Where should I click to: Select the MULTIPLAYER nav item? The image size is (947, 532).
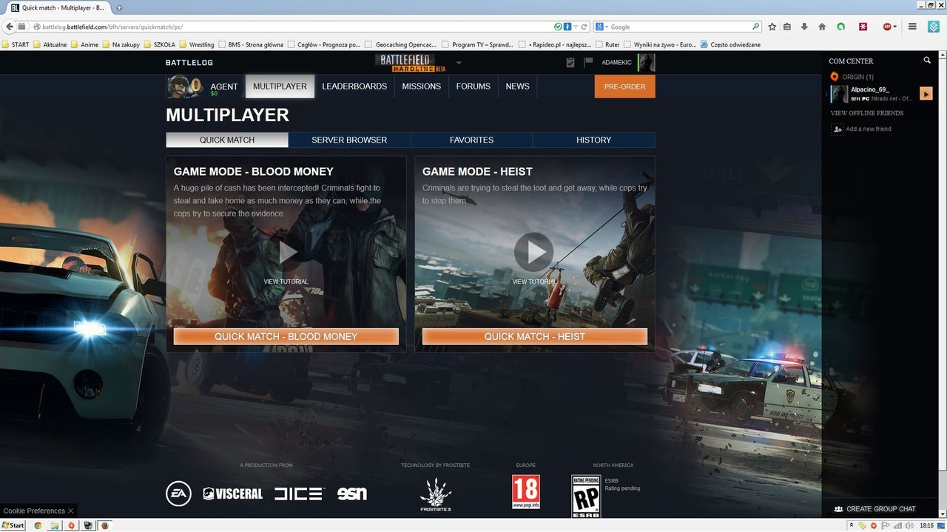pos(280,86)
